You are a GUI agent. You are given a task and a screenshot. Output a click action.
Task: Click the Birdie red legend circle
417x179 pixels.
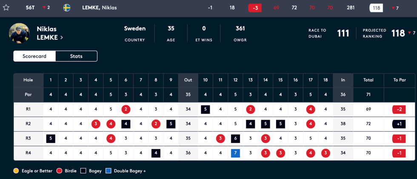click(60, 171)
